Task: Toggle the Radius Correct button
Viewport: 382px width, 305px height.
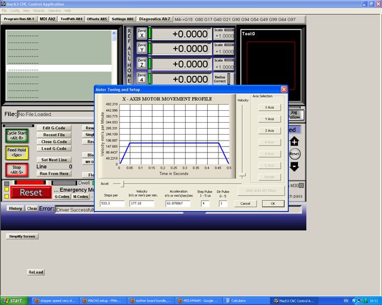Action: (x=220, y=79)
